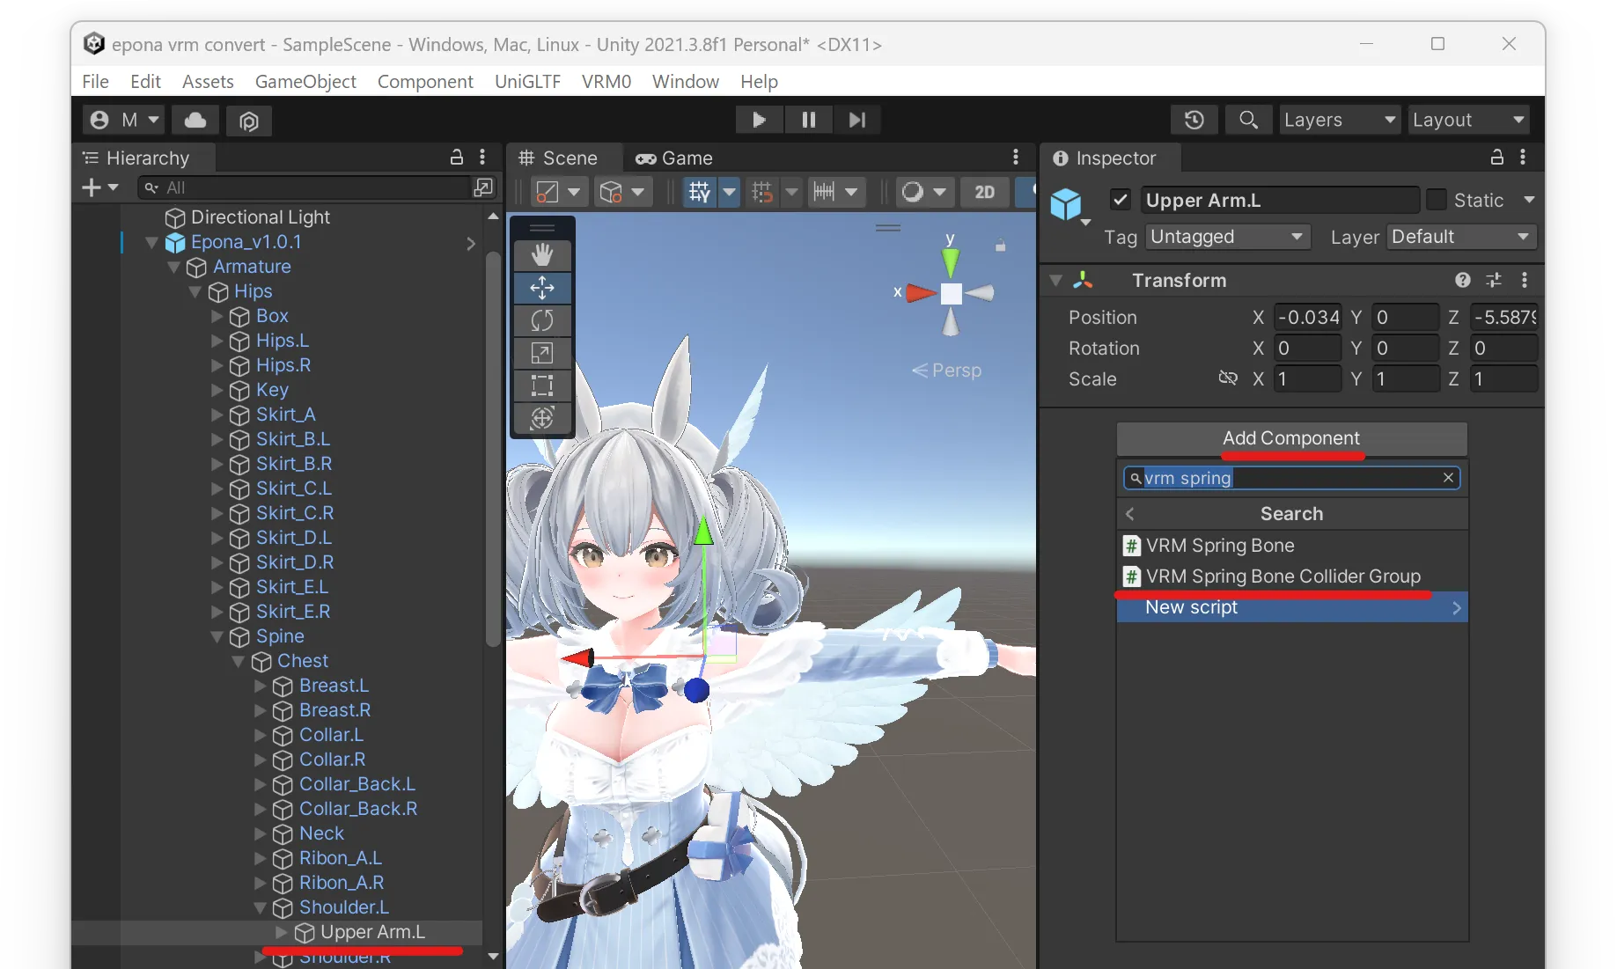Lock the Inspector panel
1617x969 pixels.
[1497, 158]
